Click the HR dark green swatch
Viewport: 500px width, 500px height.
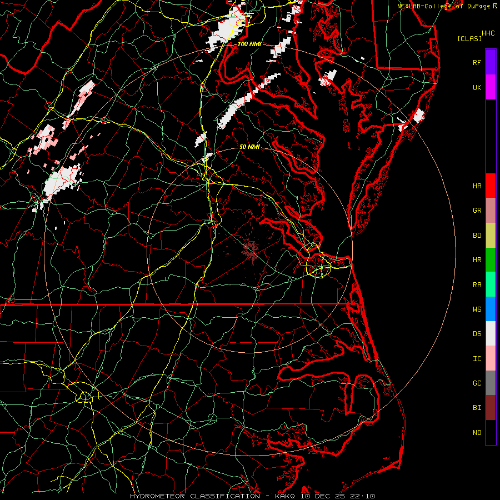click(491, 259)
